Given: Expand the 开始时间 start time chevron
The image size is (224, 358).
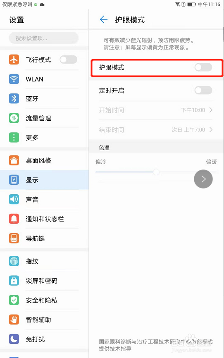Looking at the screenshot, I should click(x=211, y=110).
